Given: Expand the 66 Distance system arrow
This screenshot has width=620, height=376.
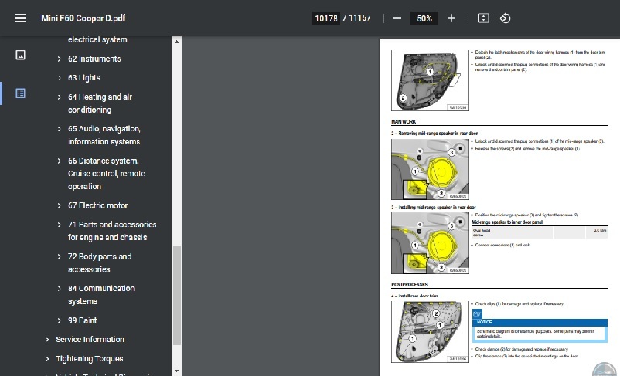Looking at the screenshot, I should 59,161.
